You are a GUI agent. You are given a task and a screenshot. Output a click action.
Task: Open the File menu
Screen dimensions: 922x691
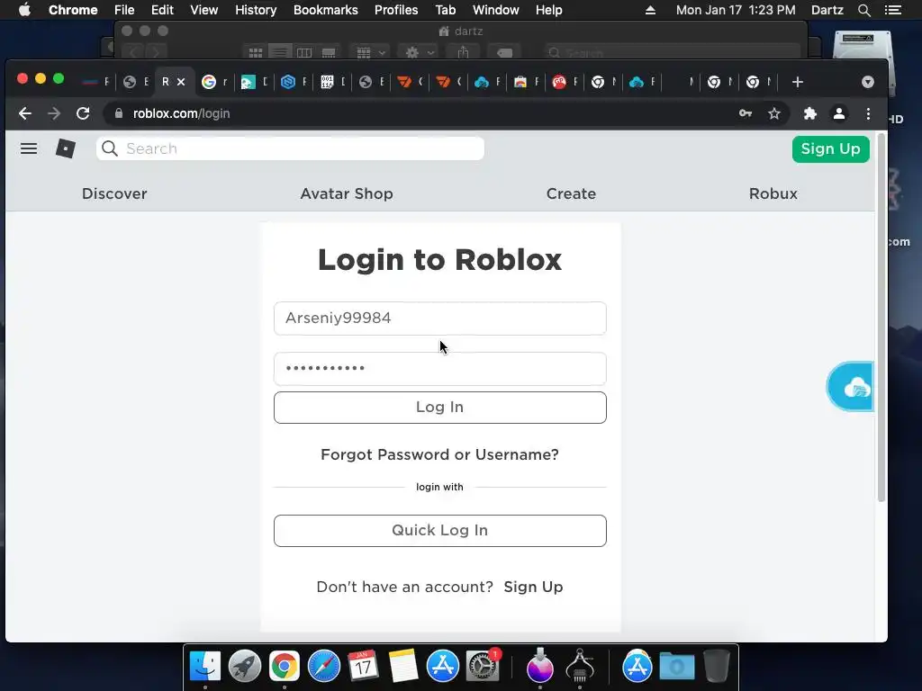(124, 10)
